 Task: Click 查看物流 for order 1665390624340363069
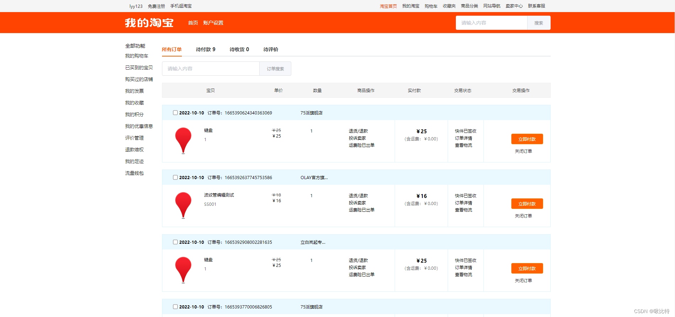[463, 145]
